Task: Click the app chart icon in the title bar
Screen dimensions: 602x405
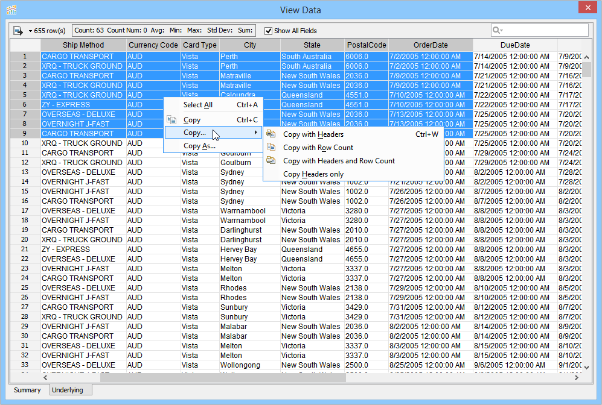Action: 11,10
